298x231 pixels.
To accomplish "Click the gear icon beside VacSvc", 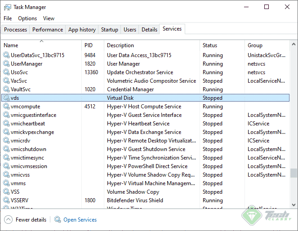I will pos(6,81).
